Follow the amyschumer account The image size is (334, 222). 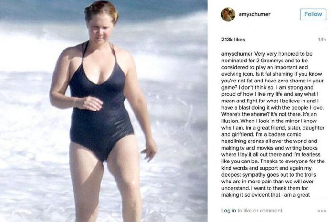click(x=313, y=14)
